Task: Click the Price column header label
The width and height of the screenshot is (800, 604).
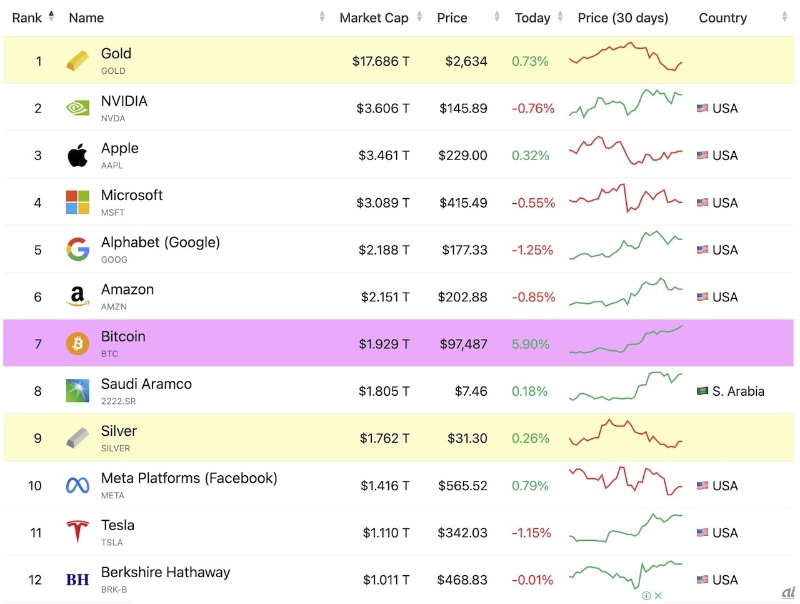Action: 452,18
